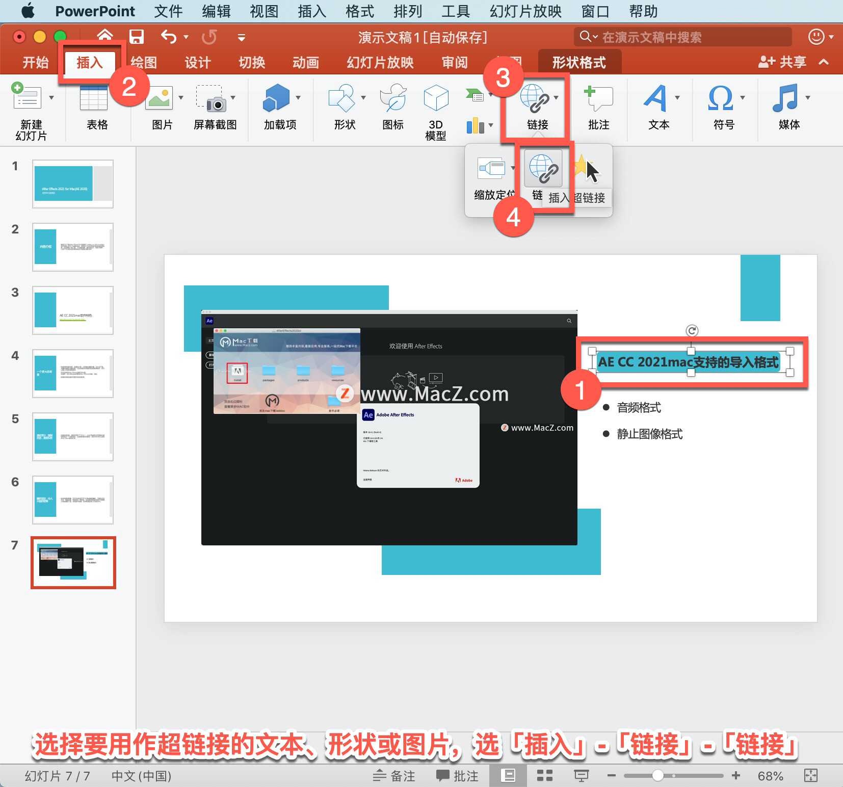Switch to slide sorter view icon
Screen dimensions: 843x787
pyautogui.click(x=545, y=776)
